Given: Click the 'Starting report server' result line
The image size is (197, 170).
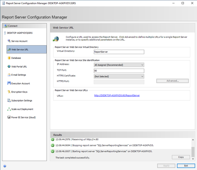Looking at the screenshot, I should (x=104, y=151).
